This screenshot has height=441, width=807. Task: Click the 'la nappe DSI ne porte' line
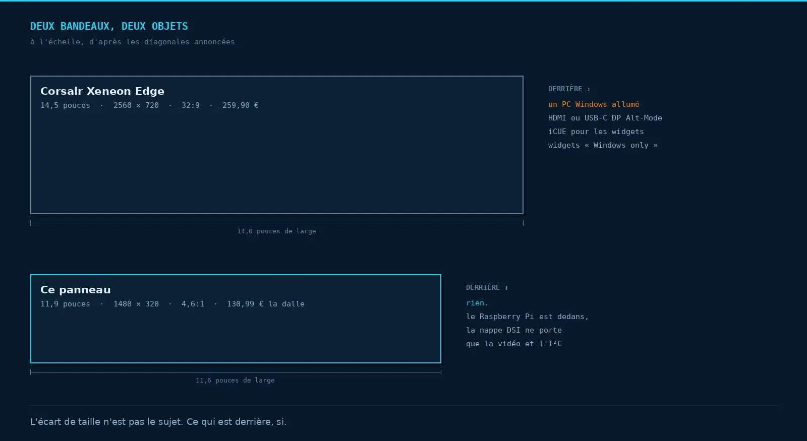(514, 330)
